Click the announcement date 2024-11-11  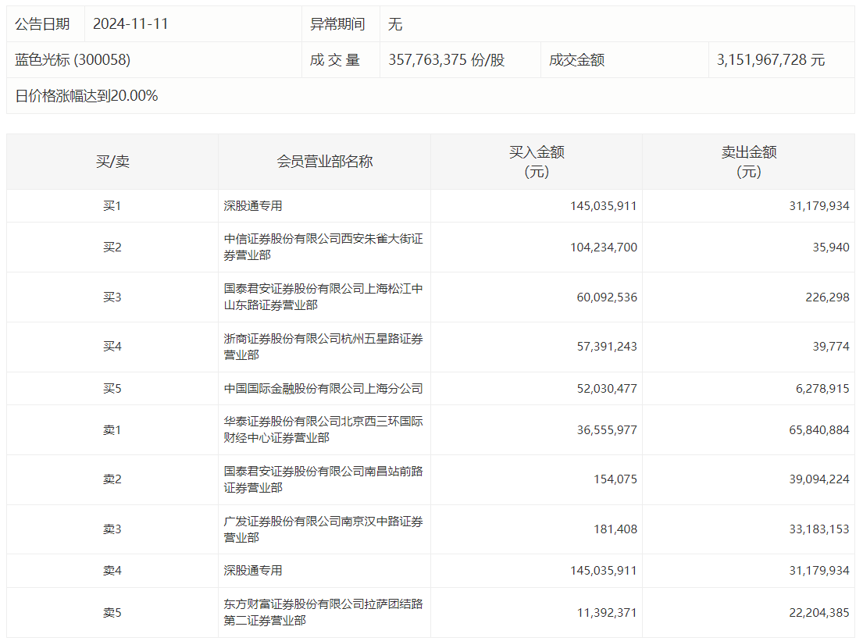(130, 24)
